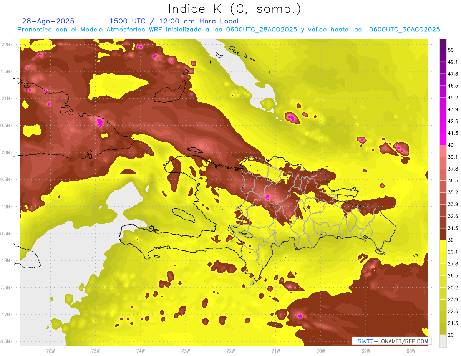Screen dimensions: 461x356
Task: Click the "20N" latitude label
Action: (x=7, y=152)
